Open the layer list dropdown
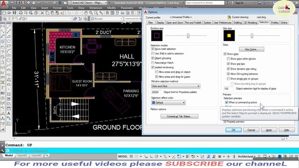Viewport: 299px width, 168px height. 39,19
